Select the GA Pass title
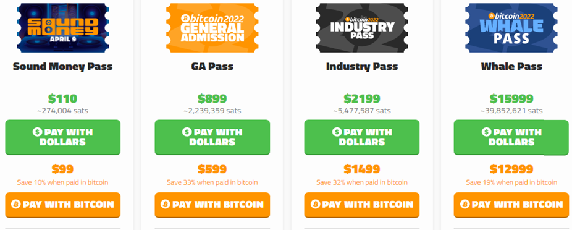Viewport: 572px width, 230px height. (212, 66)
